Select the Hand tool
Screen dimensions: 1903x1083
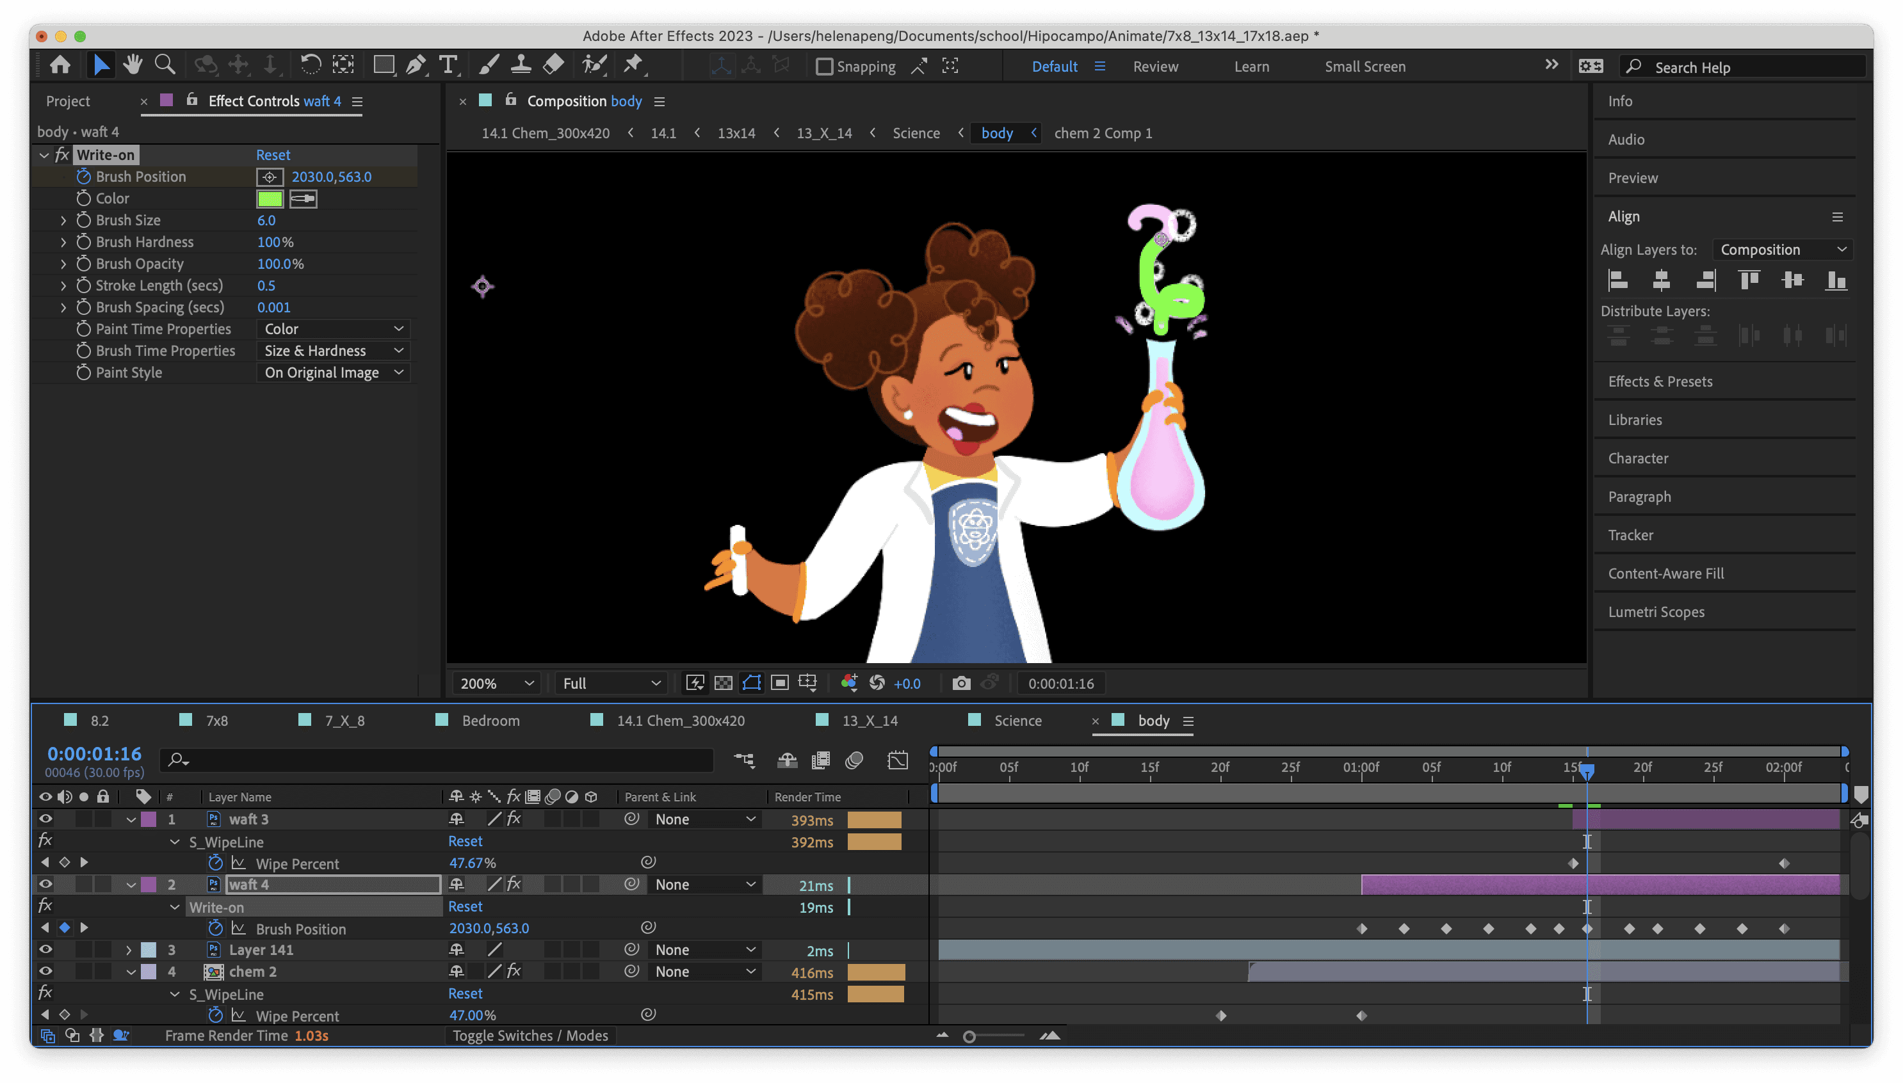pos(133,65)
